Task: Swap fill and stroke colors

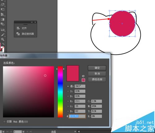Action: point(3,44)
